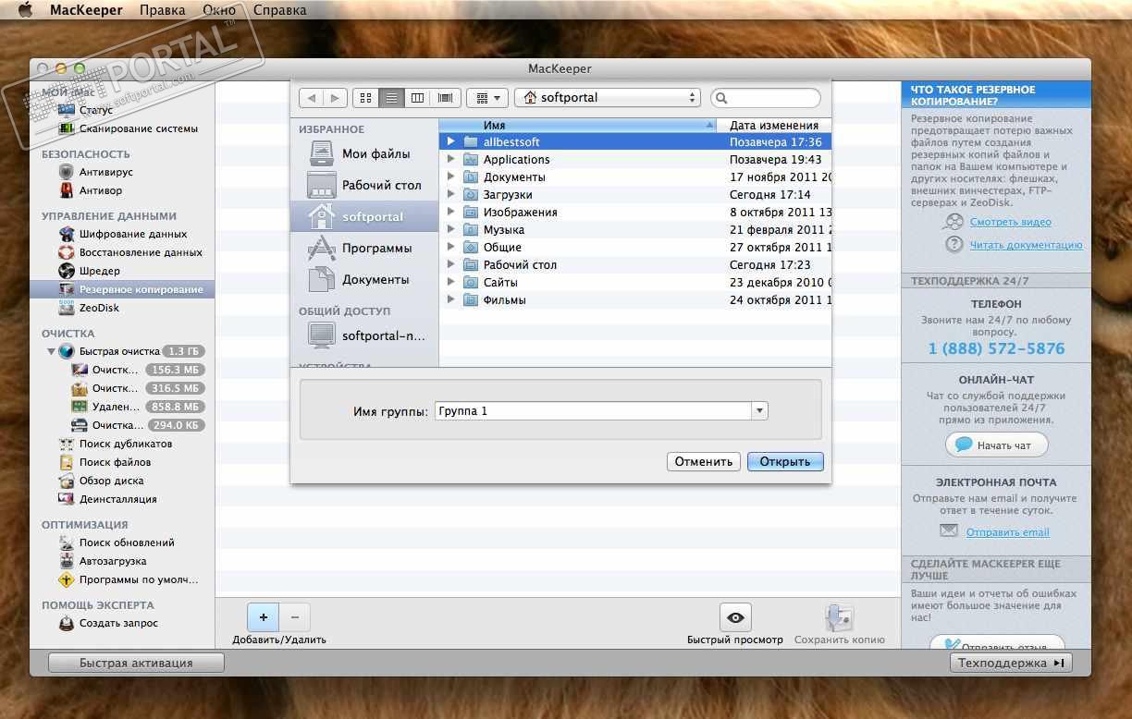Select the Общие folder row
The image size is (1132, 719).
pyautogui.click(x=635, y=247)
